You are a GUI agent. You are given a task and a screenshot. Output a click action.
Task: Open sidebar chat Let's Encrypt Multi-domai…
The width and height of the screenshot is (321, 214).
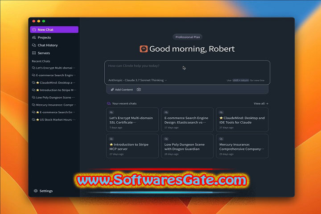point(54,68)
